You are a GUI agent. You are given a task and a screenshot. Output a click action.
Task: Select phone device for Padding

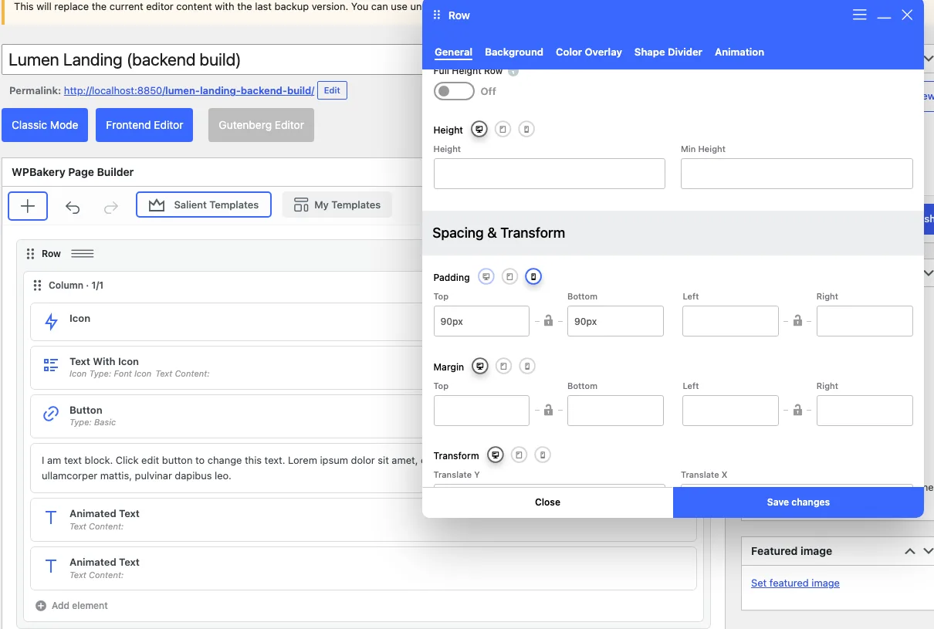[x=533, y=276]
